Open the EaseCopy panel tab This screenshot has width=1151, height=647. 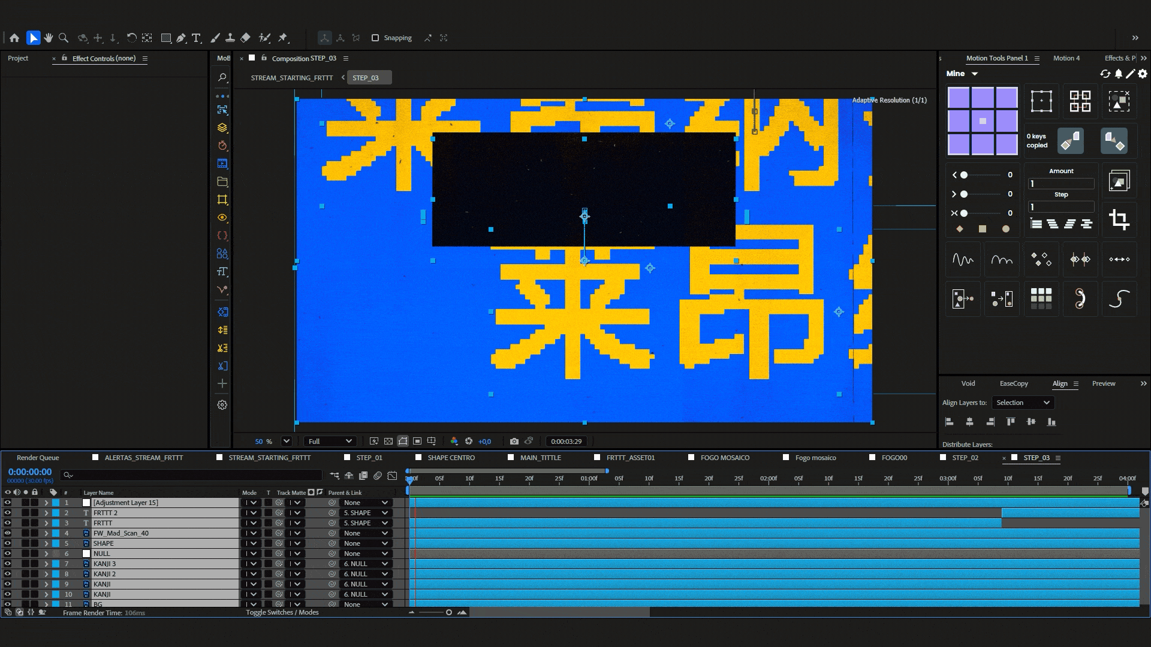(1014, 383)
